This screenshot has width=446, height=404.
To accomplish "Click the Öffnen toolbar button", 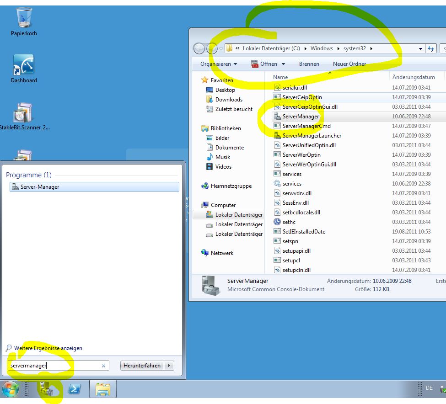I will (264, 64).
